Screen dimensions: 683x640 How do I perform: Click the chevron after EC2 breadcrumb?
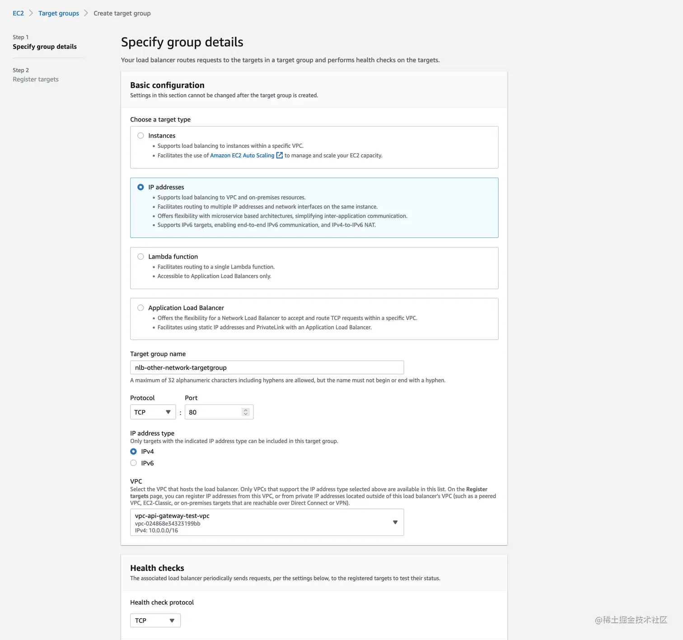[31, 13]
